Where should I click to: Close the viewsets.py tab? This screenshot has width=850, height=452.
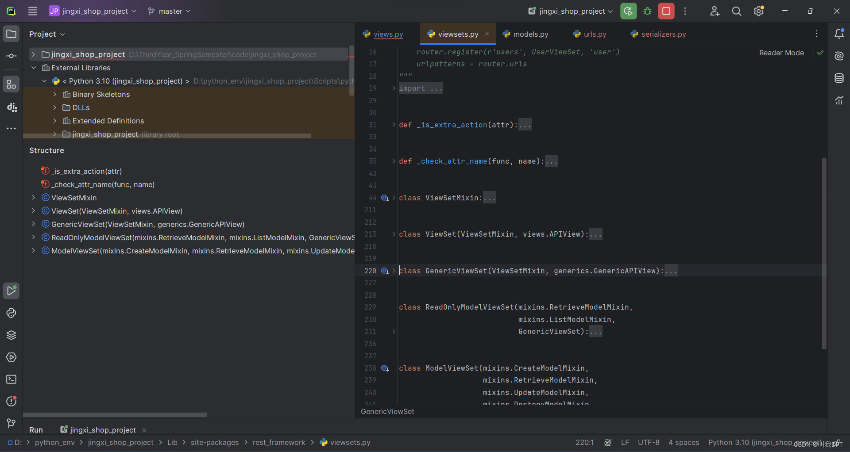click(487, 34)
